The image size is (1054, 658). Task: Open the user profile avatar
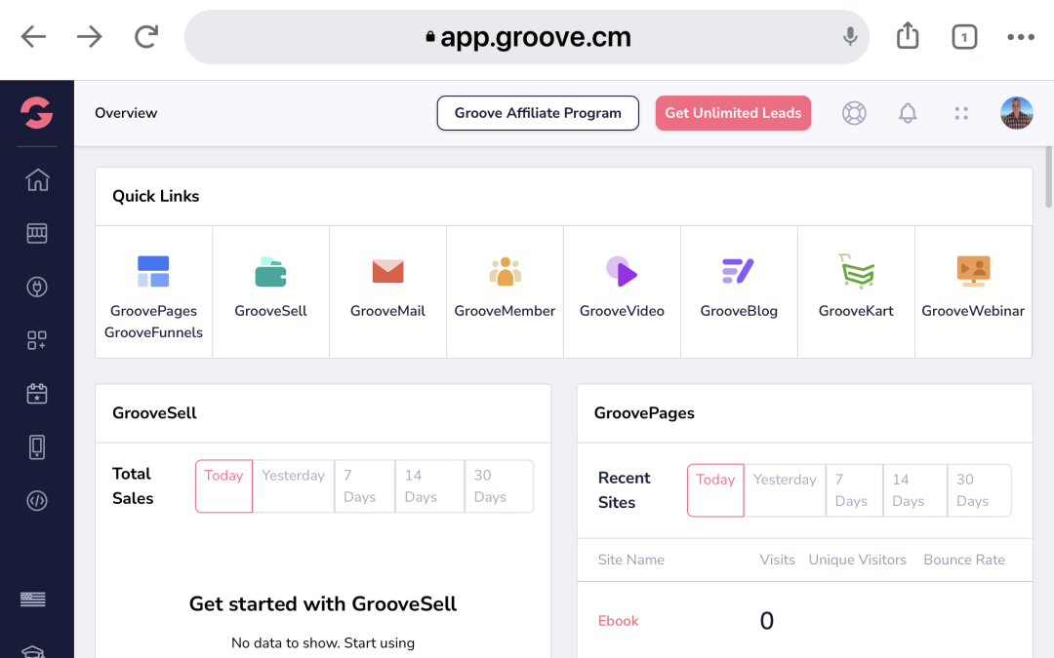[x=1016, y=113]
